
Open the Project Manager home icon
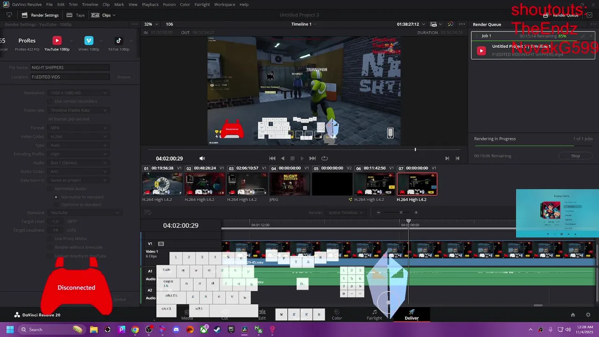pyautogui.click(x=573, y=315)
